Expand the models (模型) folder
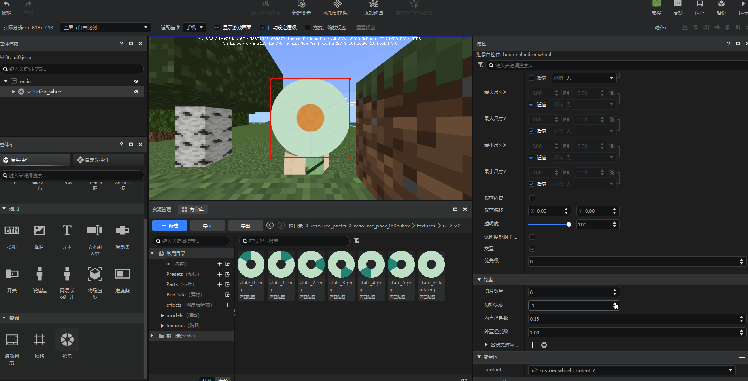The width and height of the screenshot is (748, 381). click(162, 315)
